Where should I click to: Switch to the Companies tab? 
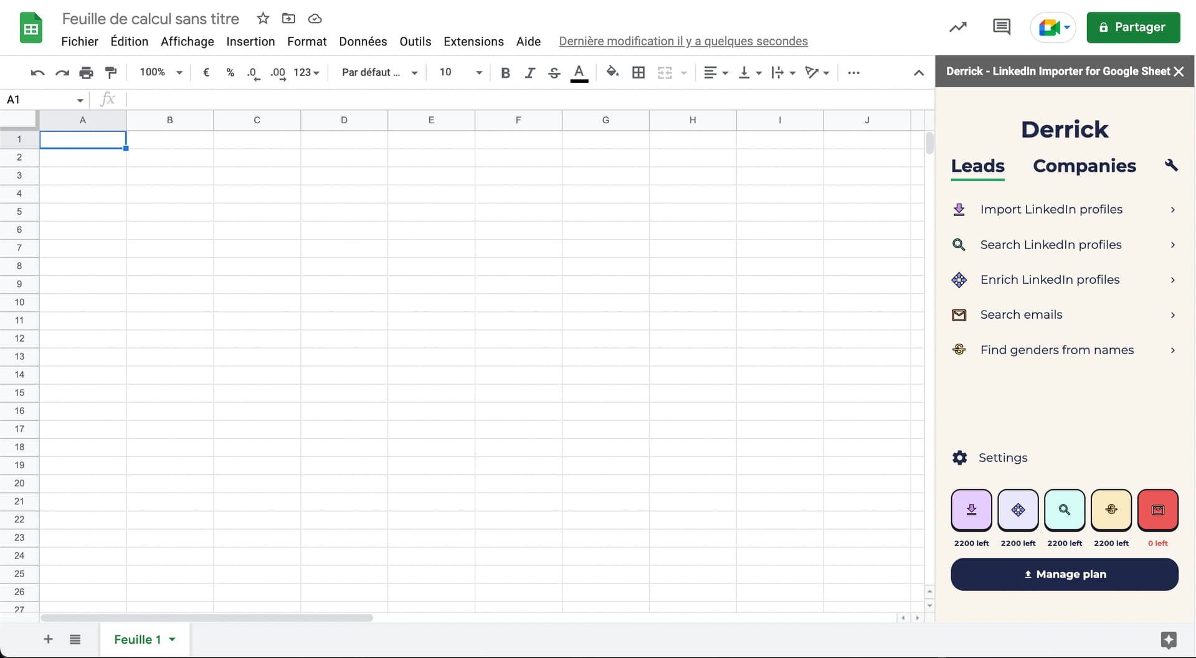coord(1084,166)
